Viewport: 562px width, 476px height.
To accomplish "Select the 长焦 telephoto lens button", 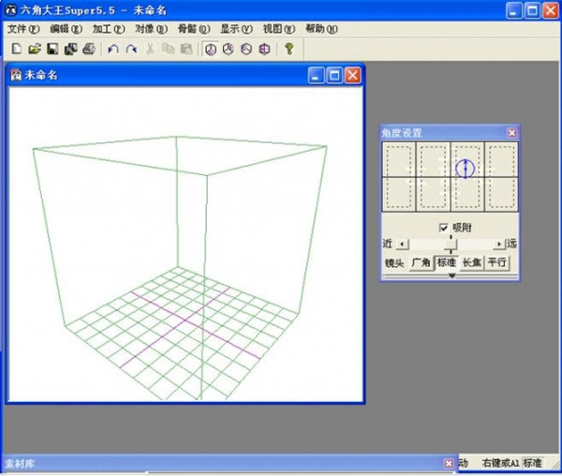I will click(x=471, y=263).
